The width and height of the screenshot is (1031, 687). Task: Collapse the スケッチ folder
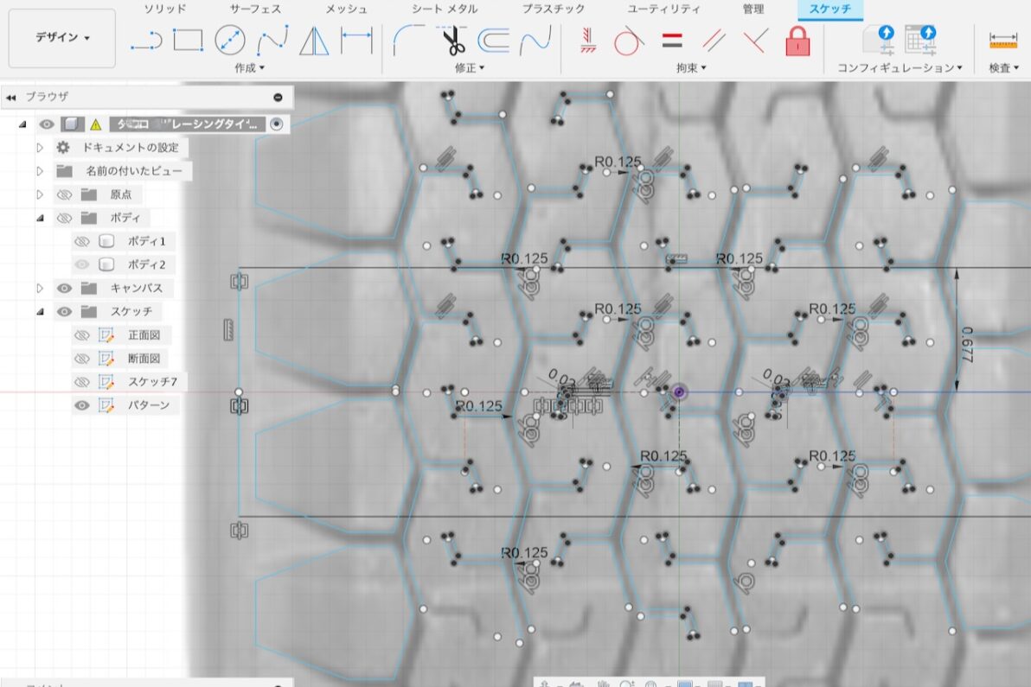tap(40, 312)
